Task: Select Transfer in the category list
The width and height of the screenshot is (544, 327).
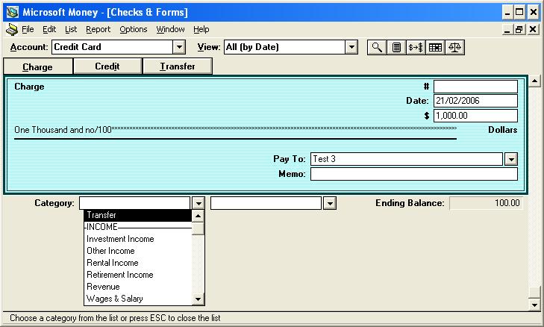Action: [x=138, y=215]
